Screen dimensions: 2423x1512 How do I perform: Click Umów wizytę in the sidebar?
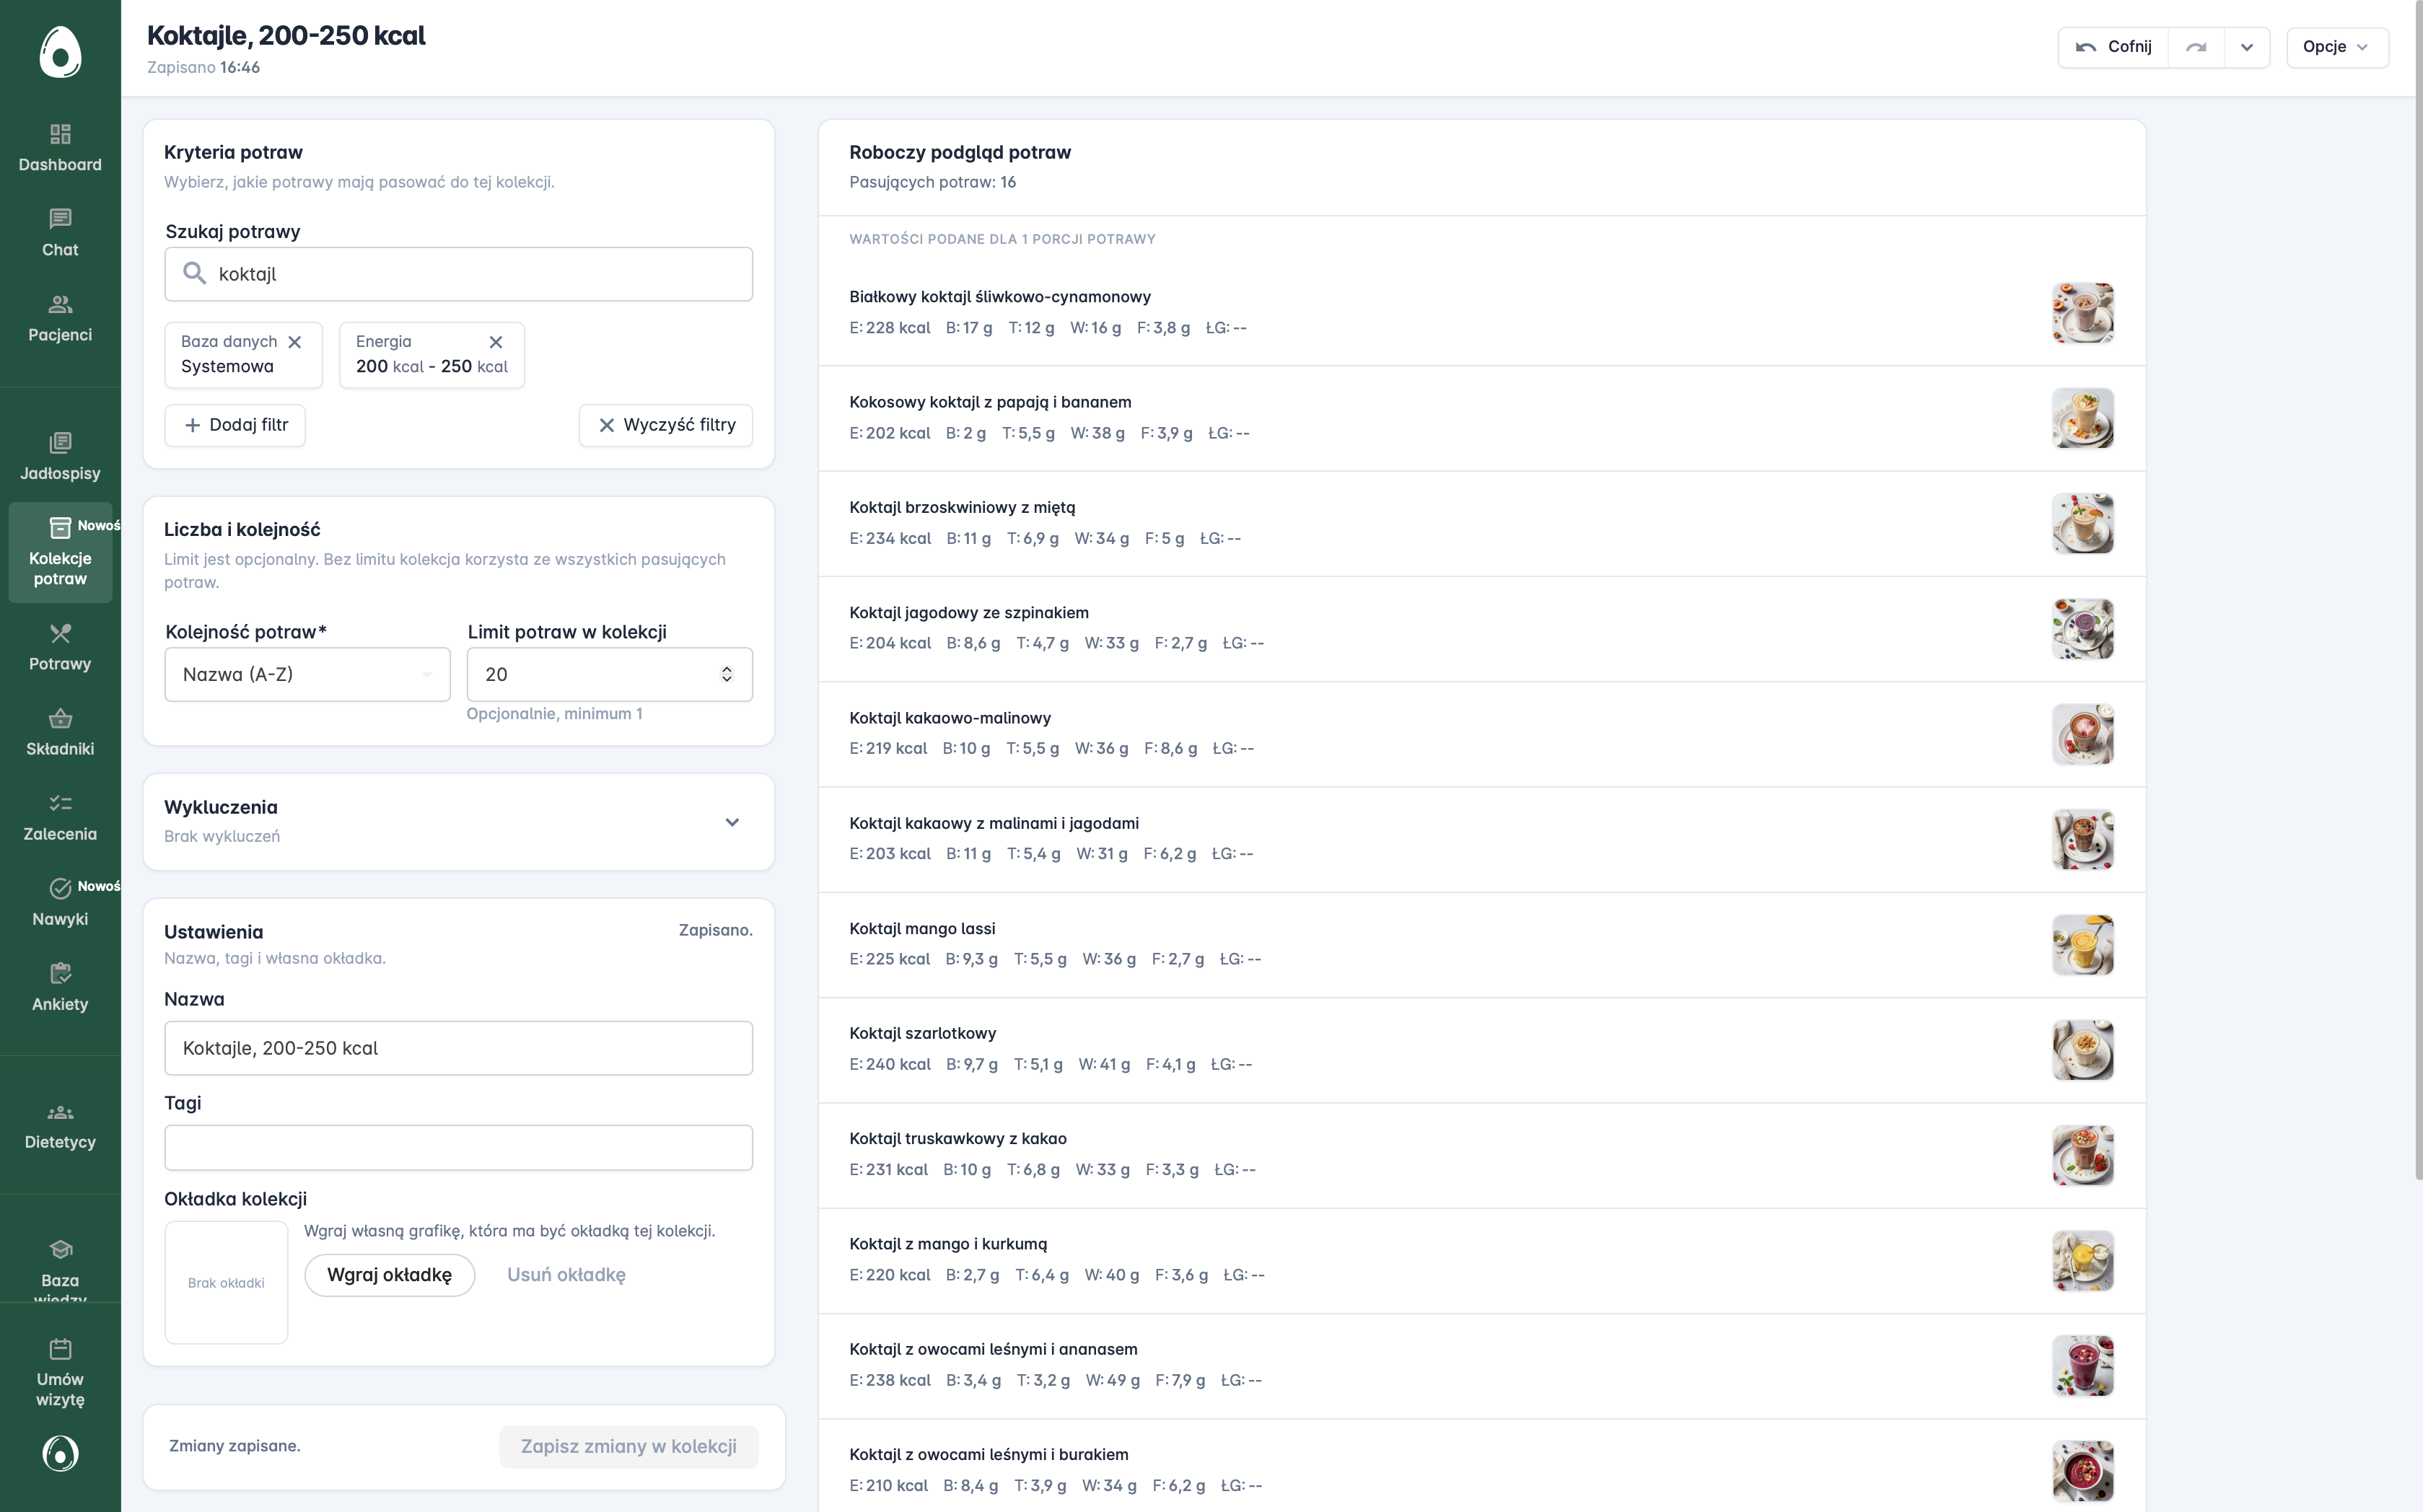[x=60, y=1372]
